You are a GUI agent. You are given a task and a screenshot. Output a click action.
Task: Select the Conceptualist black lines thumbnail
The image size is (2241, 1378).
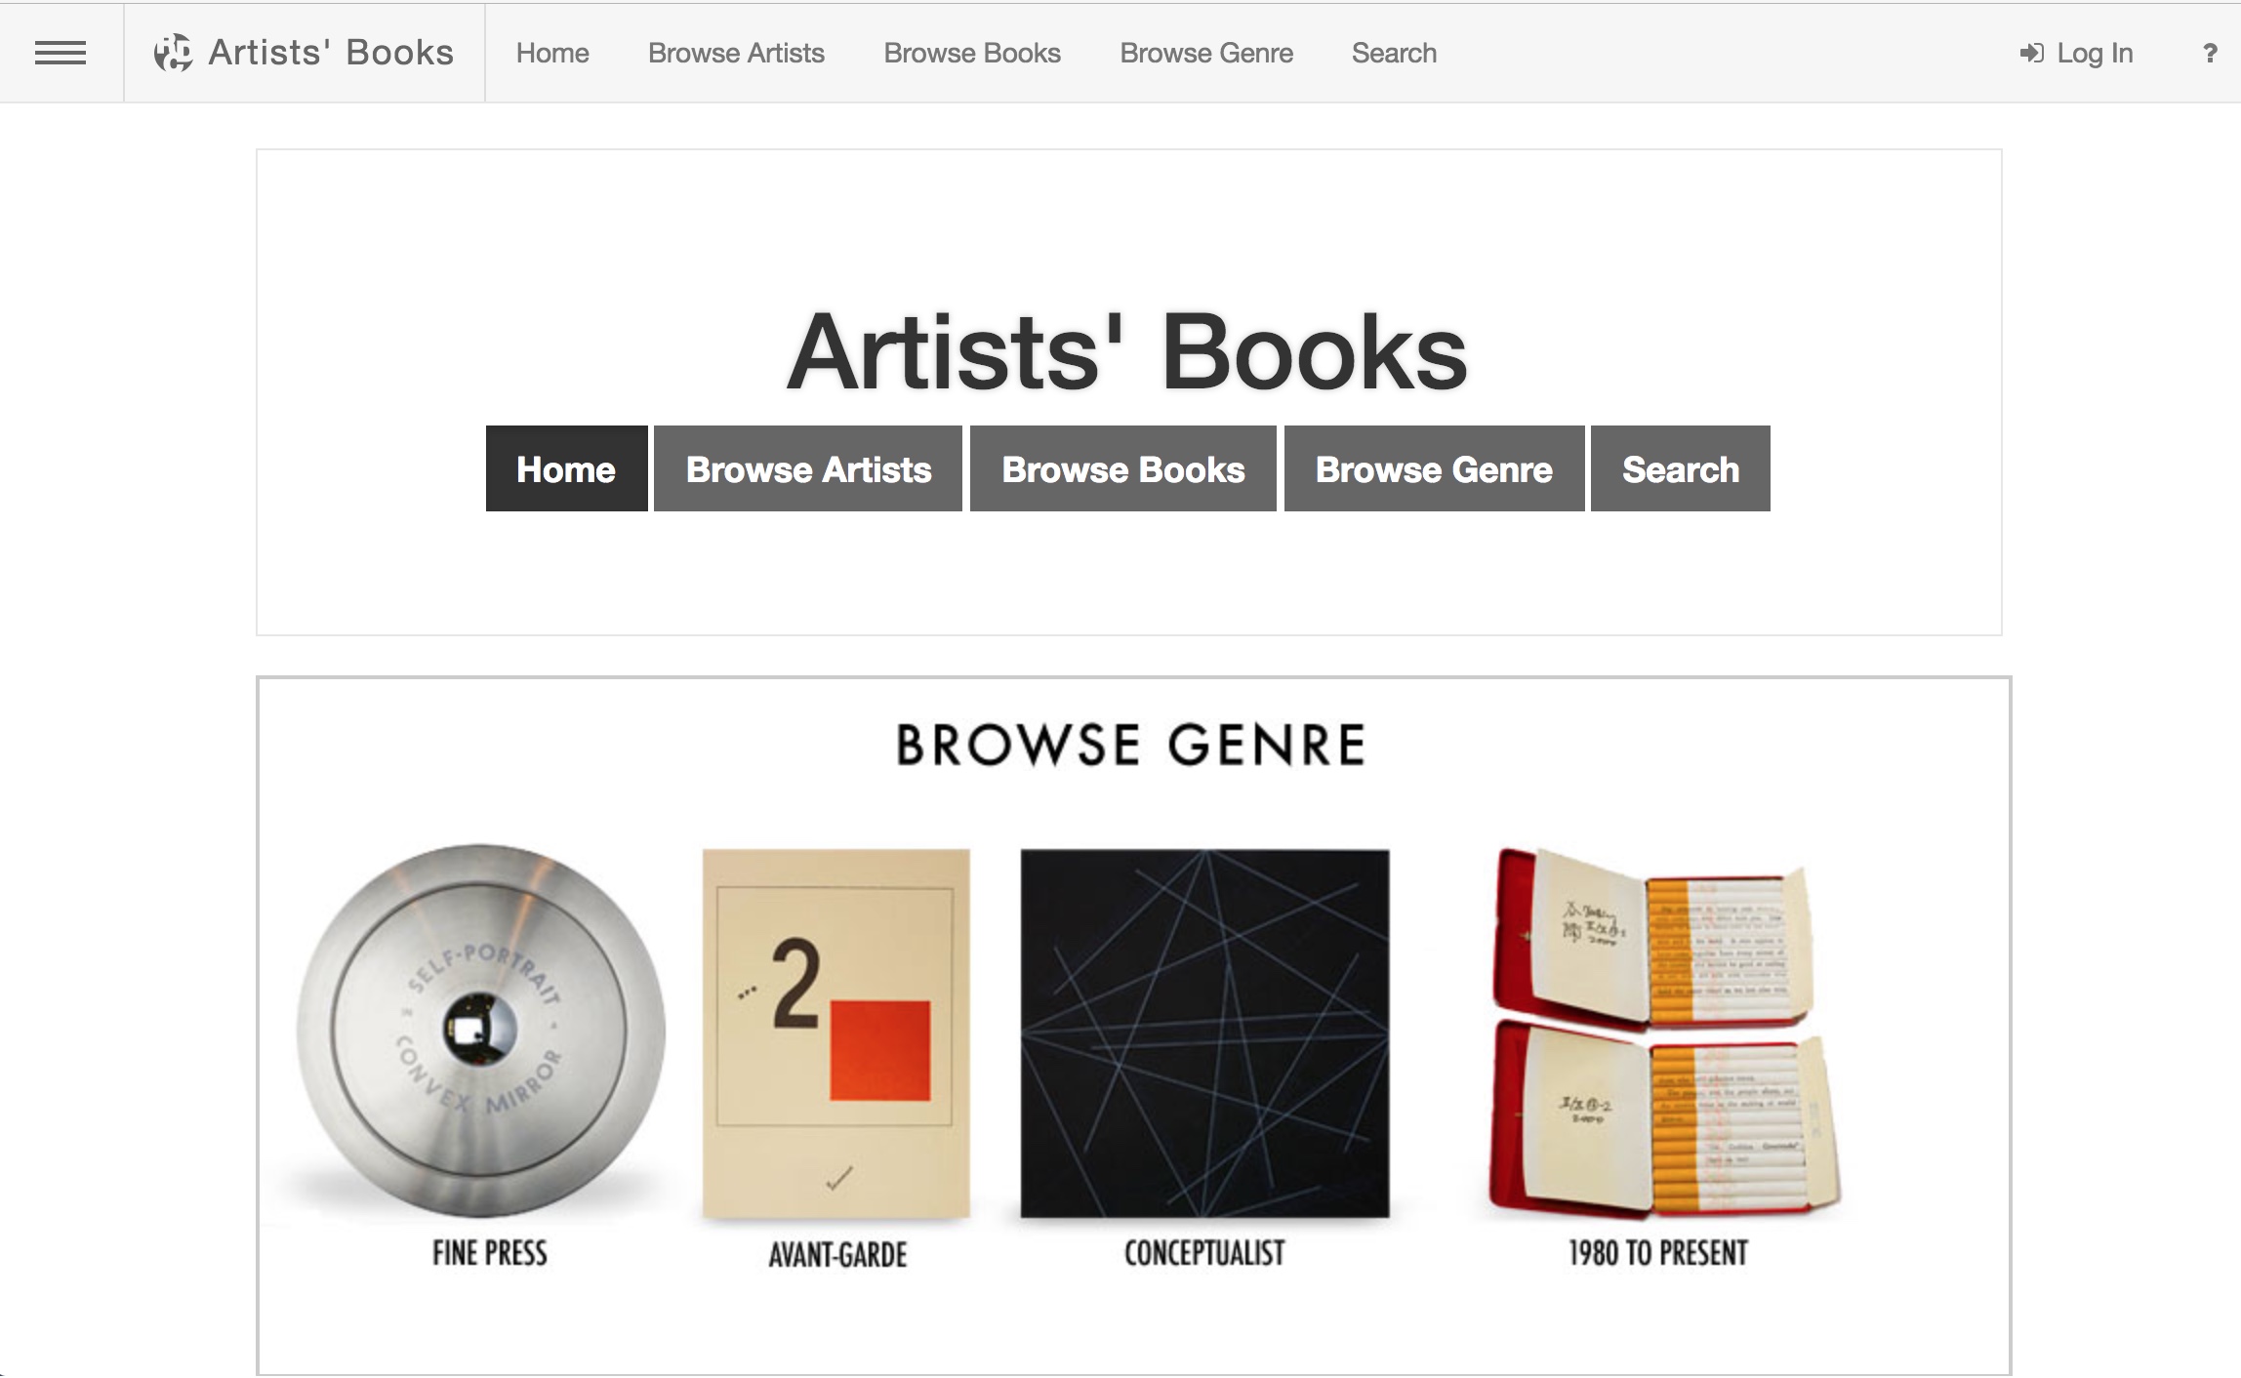(1204, 1033)
